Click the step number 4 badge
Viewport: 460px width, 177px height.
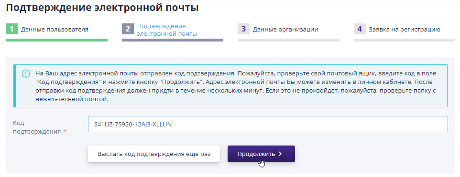[360, 29]
